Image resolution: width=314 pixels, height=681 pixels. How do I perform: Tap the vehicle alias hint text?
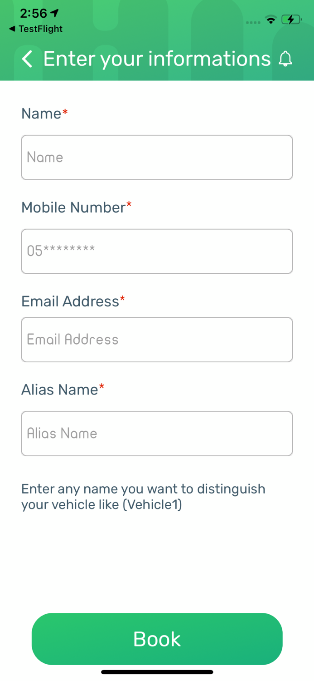143,496
